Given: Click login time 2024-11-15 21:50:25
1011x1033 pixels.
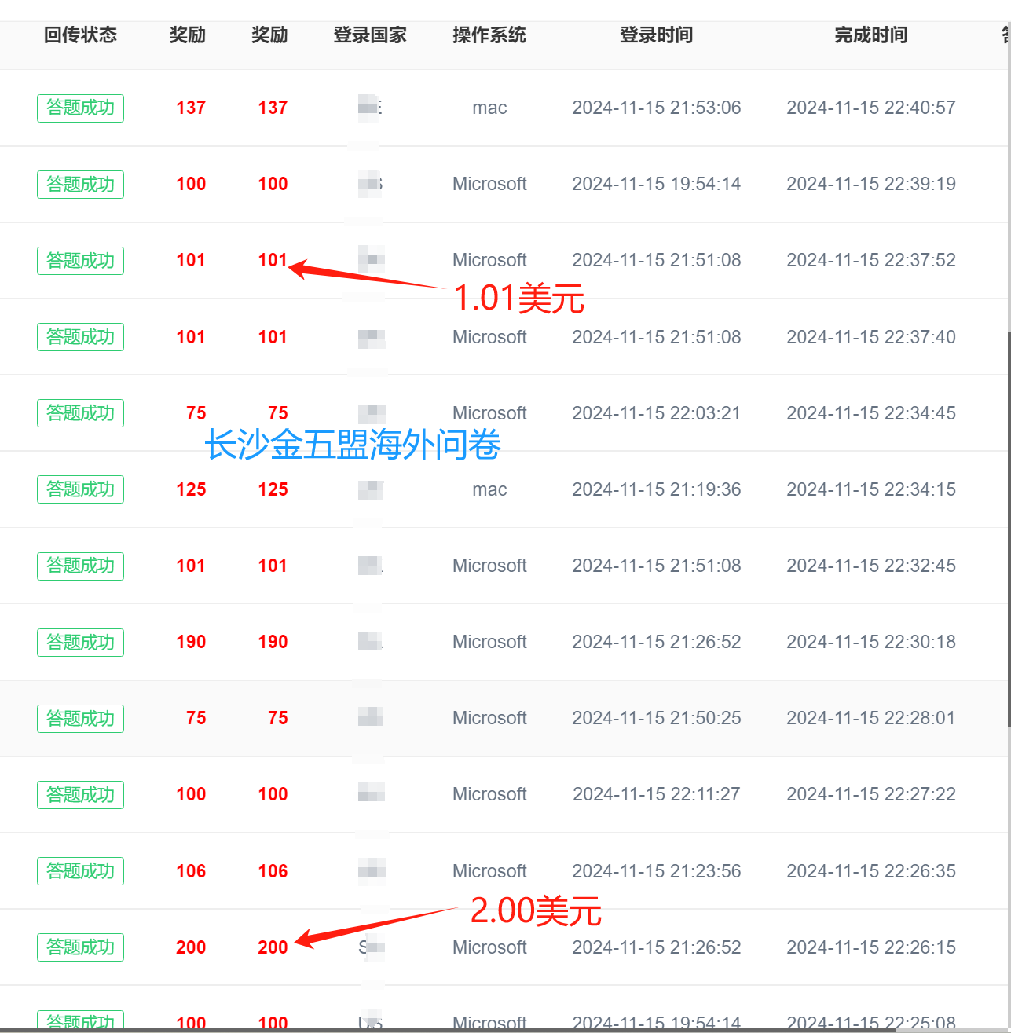Looking at the screenshot, I should pos(657,718).
